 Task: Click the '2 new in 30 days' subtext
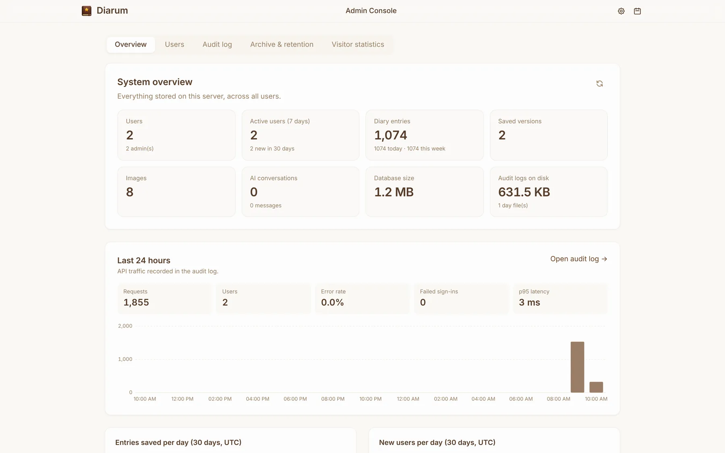[272, 149]
